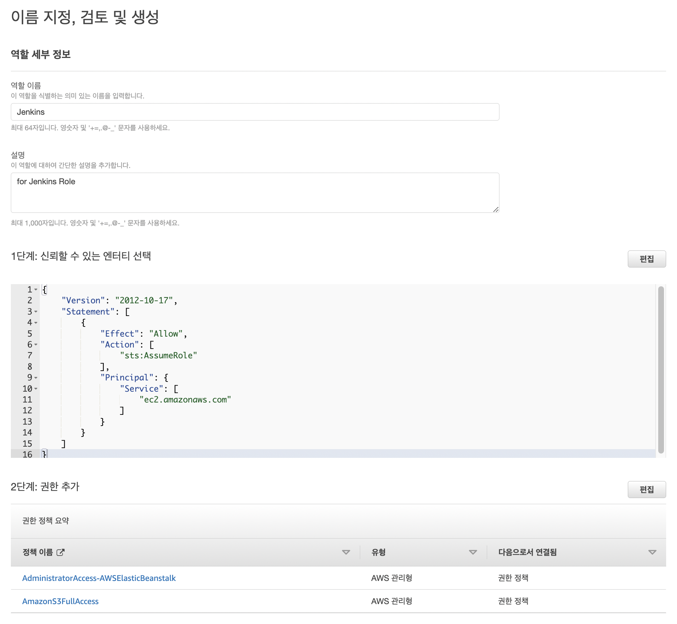Sort by the 유형 column arrow
Image resolution: width=677 pixels, height=624 pixels.
click(473, 552)
